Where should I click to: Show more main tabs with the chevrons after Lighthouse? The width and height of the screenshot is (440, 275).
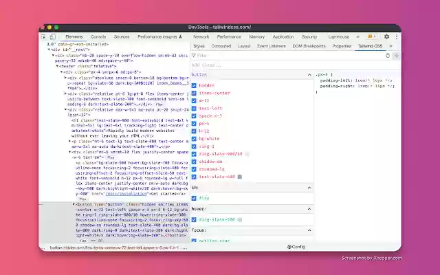pos(357,36)
